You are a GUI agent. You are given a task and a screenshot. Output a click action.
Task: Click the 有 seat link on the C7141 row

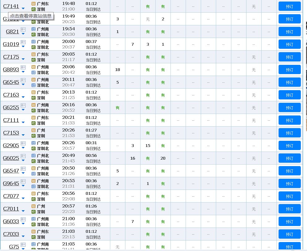click(148, 6)
